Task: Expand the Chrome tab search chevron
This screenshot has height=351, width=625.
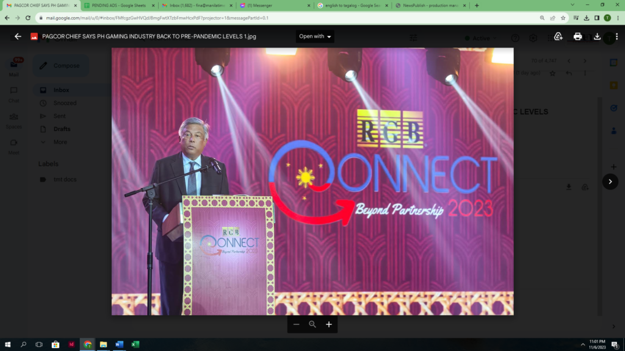Action: point(573,5)
